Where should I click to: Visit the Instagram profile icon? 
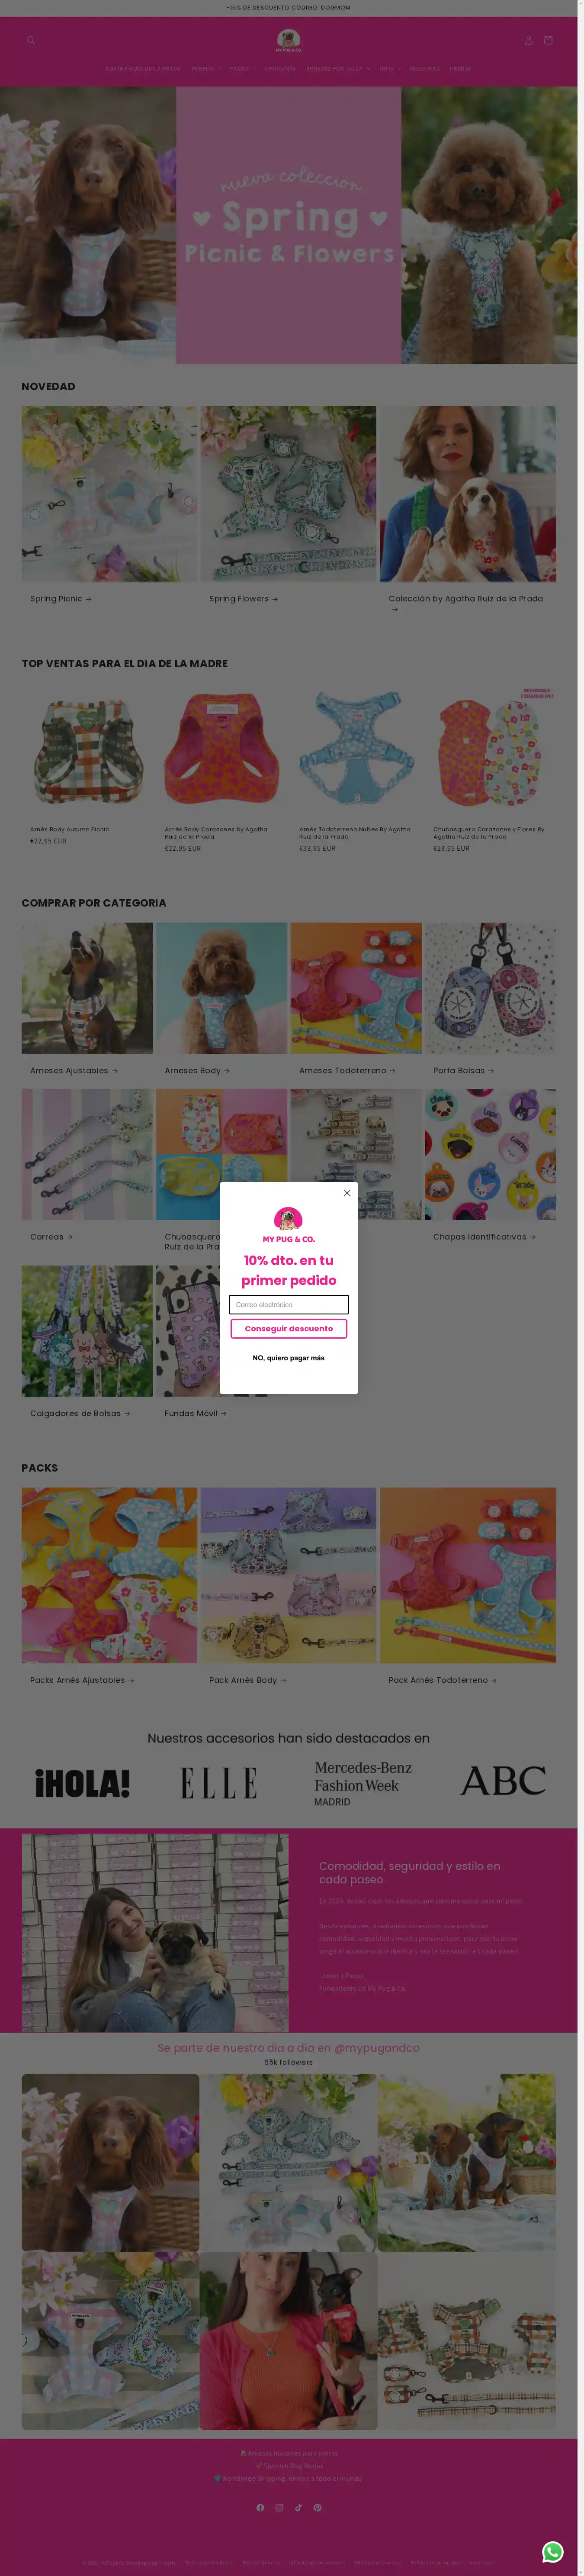279,2507
